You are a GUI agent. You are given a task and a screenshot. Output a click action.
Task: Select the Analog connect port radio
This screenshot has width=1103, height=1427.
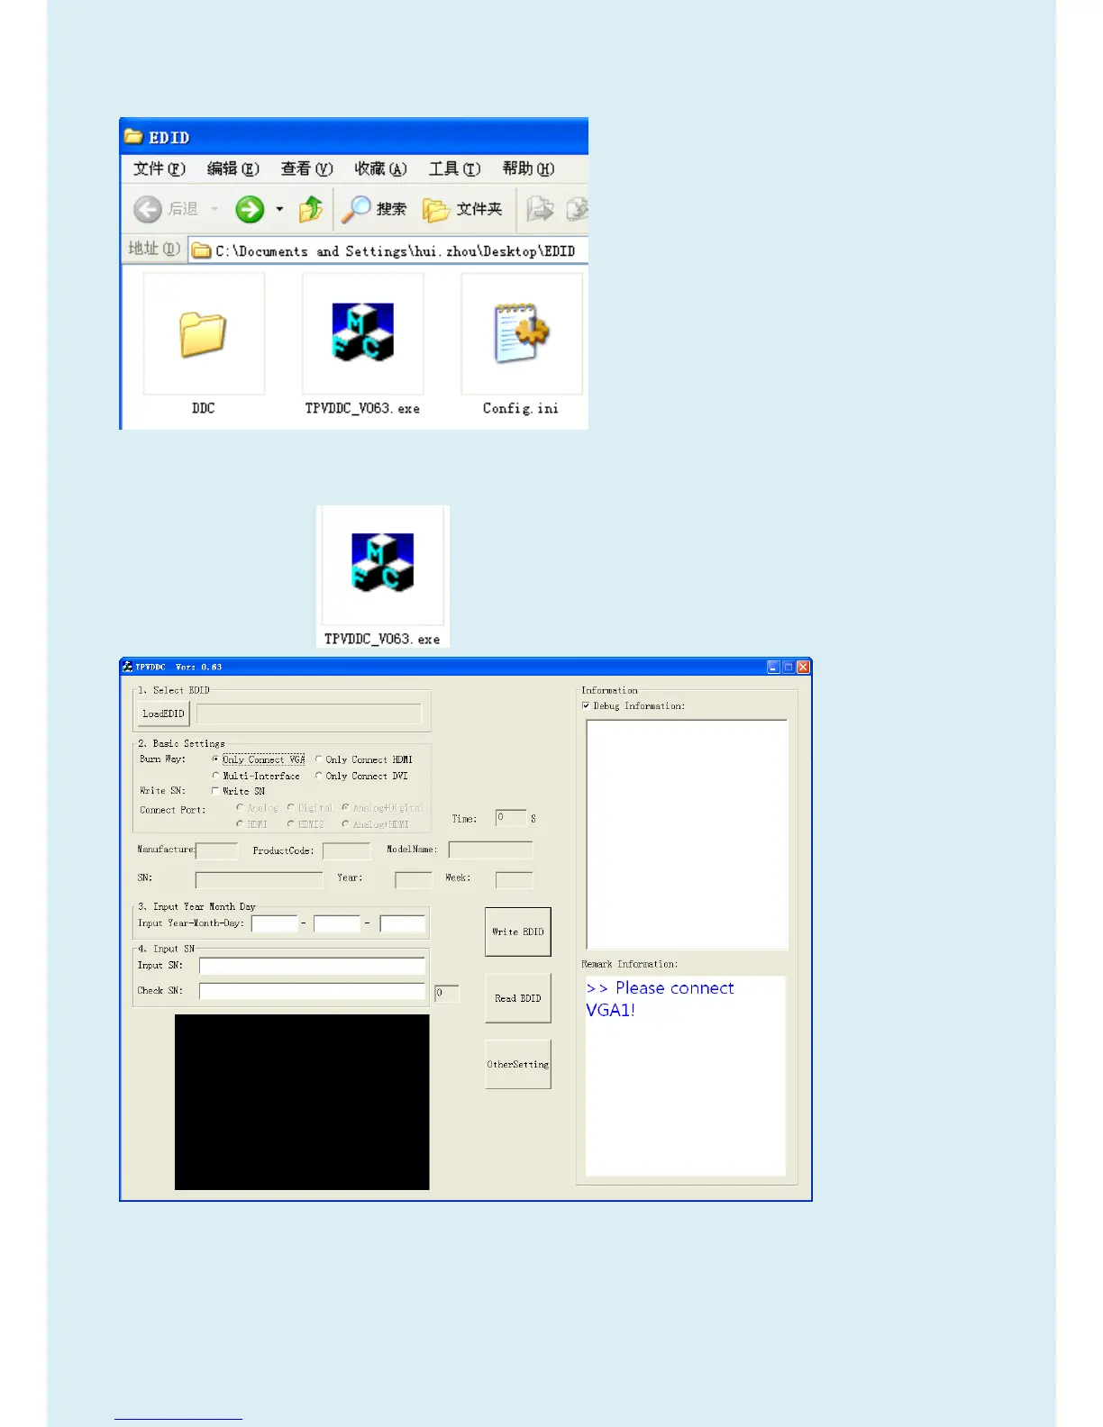[240, 807]
